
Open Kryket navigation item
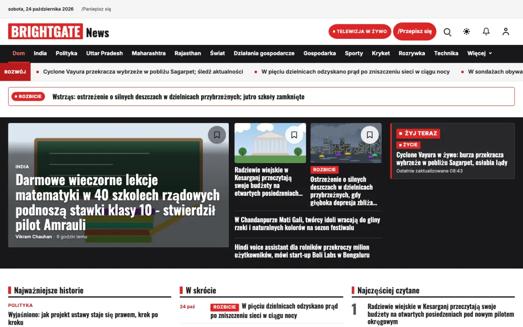(381, 53)
